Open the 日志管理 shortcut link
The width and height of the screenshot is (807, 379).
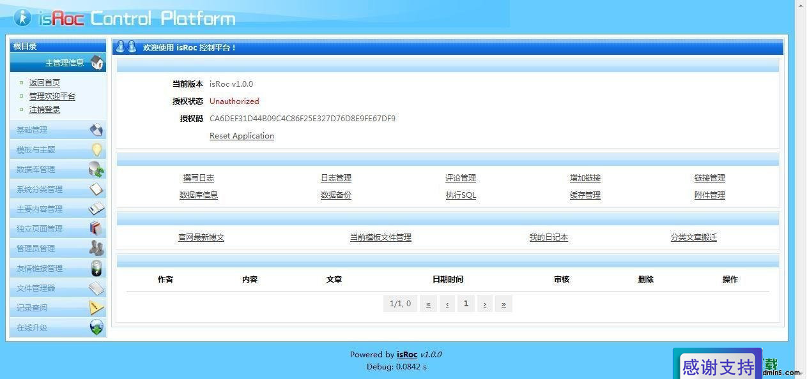coord(336,178)
